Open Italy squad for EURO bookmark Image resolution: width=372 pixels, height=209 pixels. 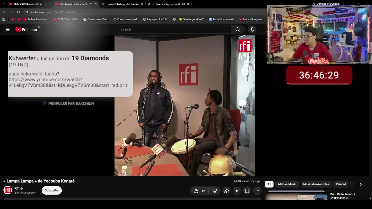[156, 19]
